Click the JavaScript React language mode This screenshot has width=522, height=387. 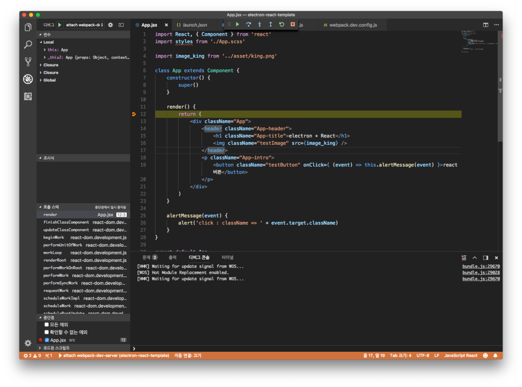461,356
